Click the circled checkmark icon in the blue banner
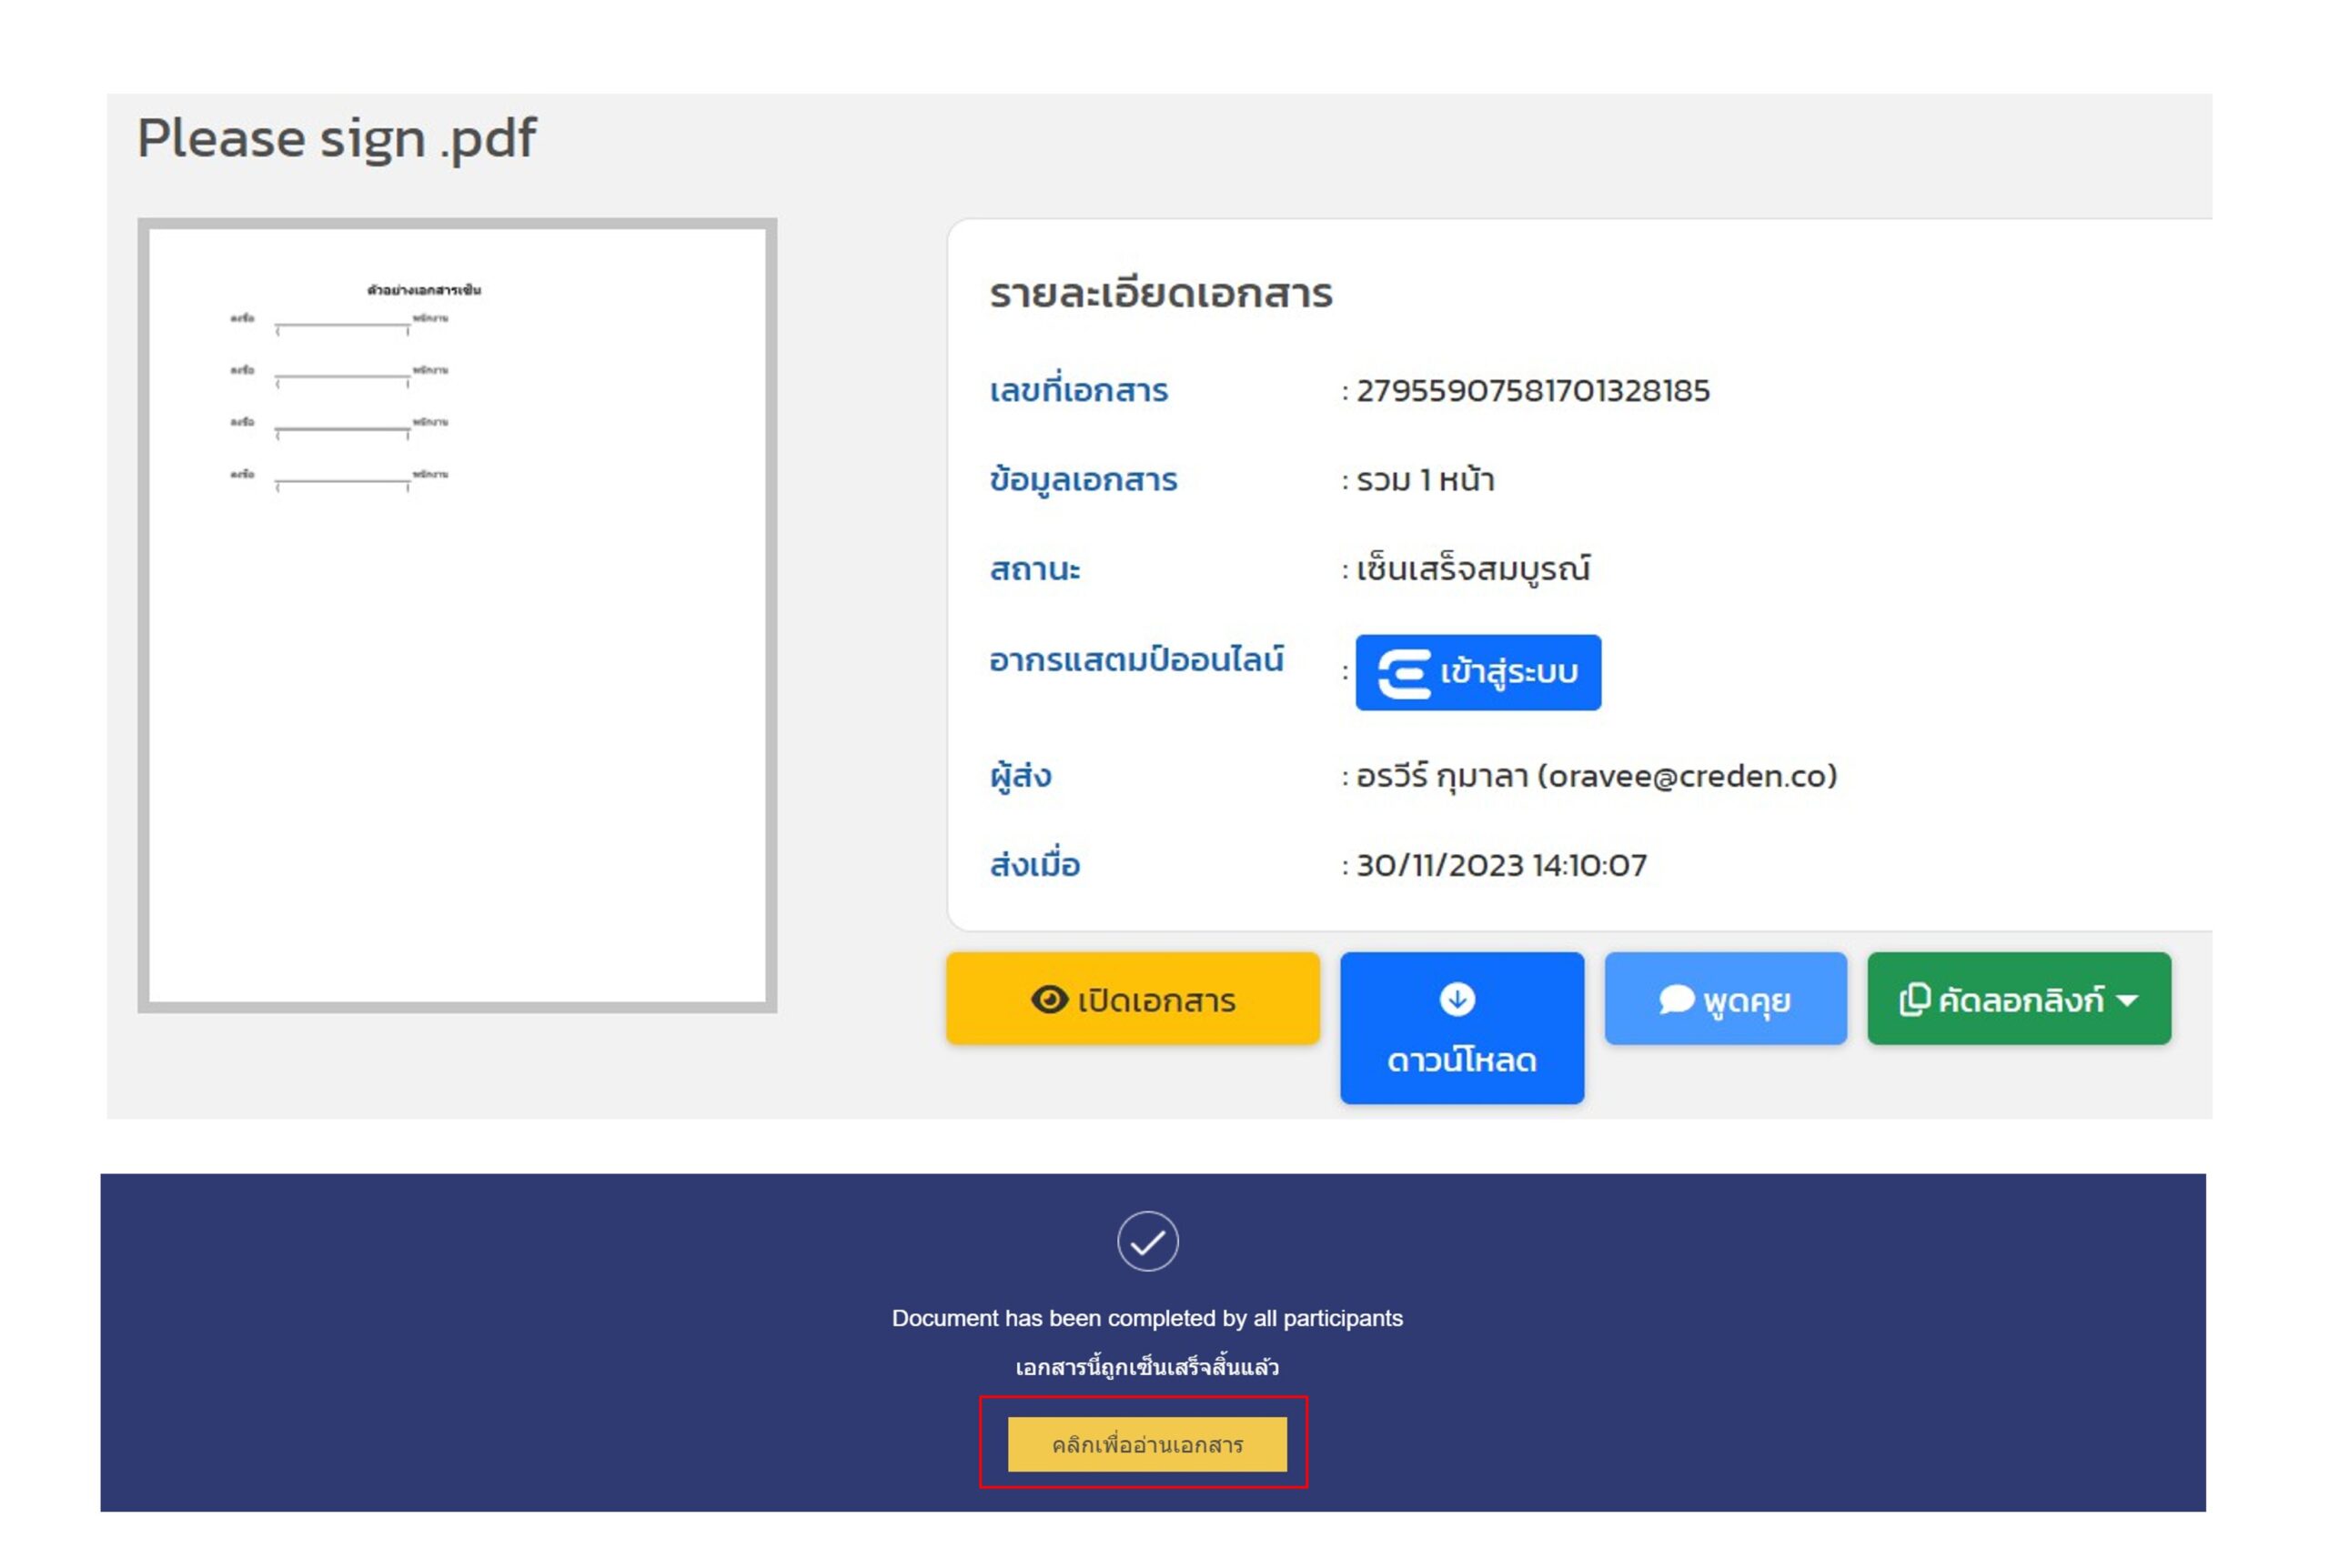This screenshot has height=1568, width=2329. pyautogui.click(x=1147, y=1241)
